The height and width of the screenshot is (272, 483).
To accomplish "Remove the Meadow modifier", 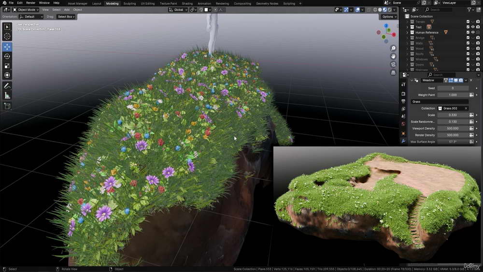I will click(471, 80).
